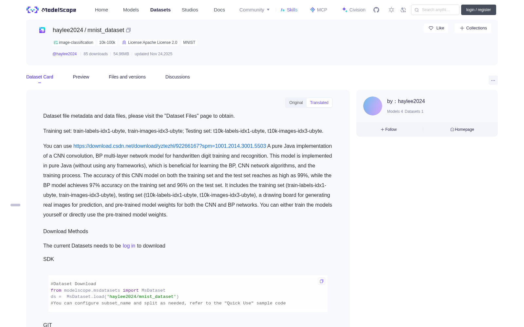Open the Studios menu item
This screenshot has width=524, height=327.
(190, 10)
